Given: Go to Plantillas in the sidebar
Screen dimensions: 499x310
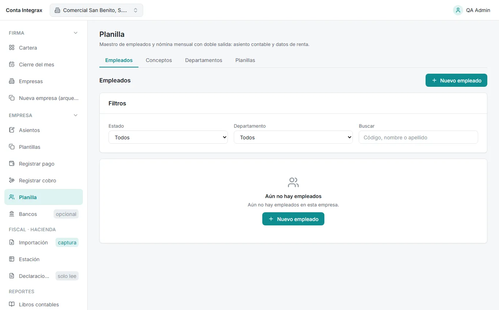Looking at the screenshot, I should (x=44, y=147).
